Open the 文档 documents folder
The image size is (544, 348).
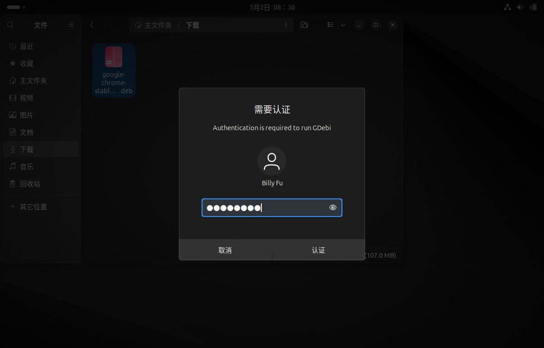pos(26,132)
